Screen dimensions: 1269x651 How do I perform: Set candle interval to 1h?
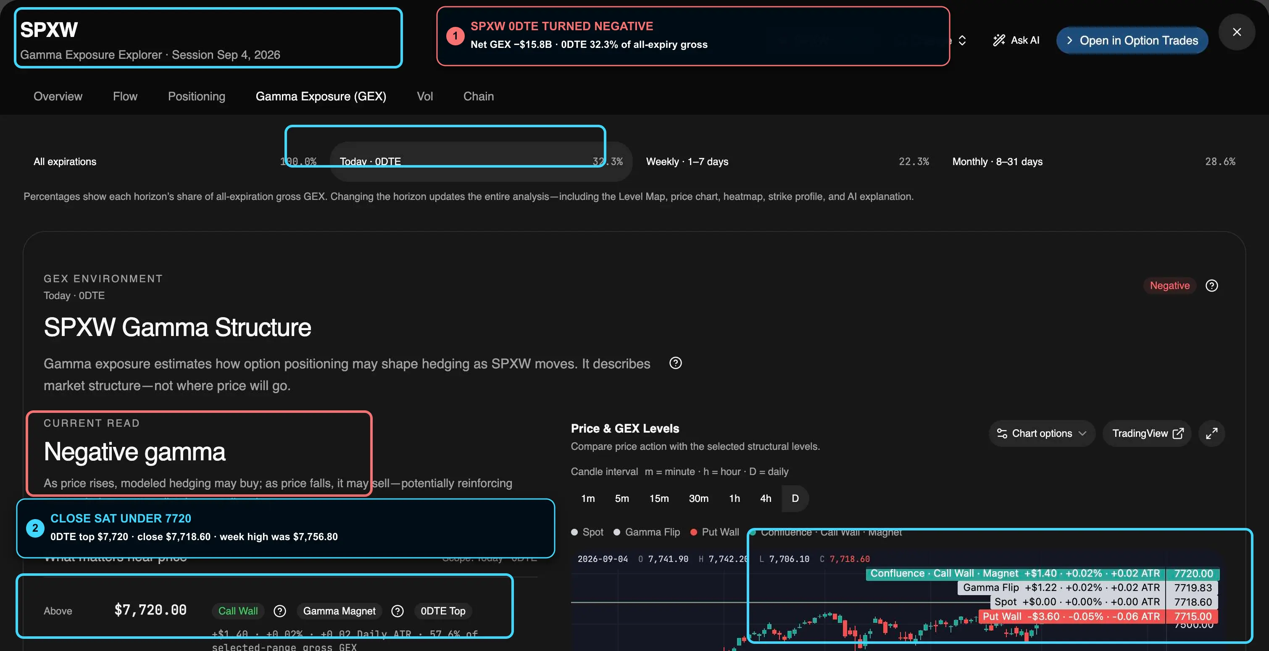(734, 499)
